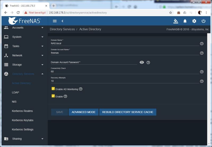212x147 pixels.
Task: Focus the Domain Account Password field
Action: click(x=94, y=62)
